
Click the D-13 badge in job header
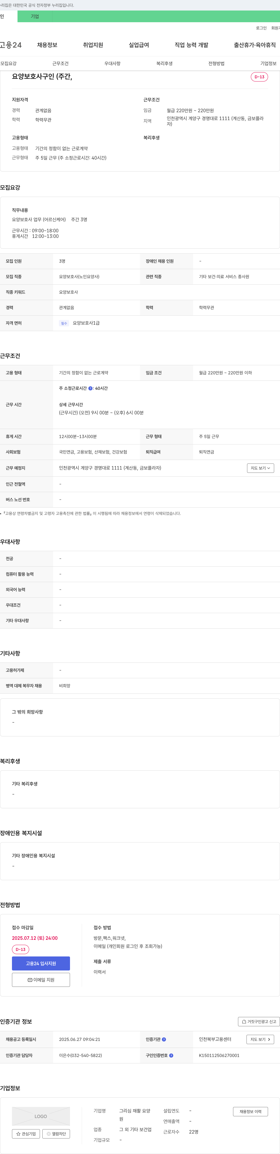259,77
